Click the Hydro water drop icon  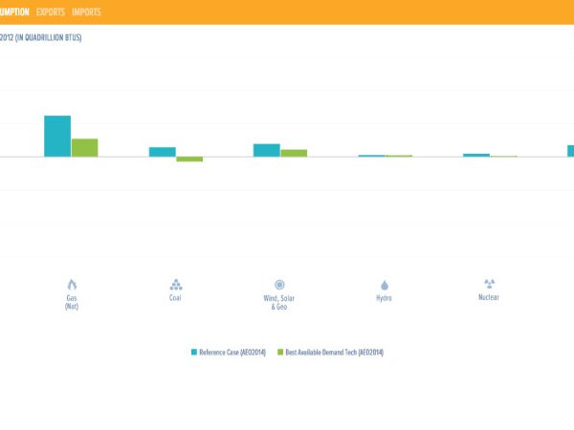coord(385,285)
